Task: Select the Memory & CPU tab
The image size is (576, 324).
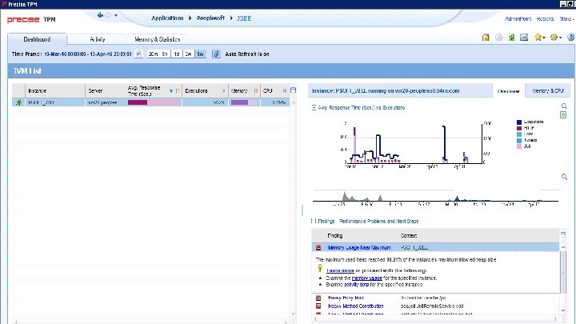Action: 548,90
